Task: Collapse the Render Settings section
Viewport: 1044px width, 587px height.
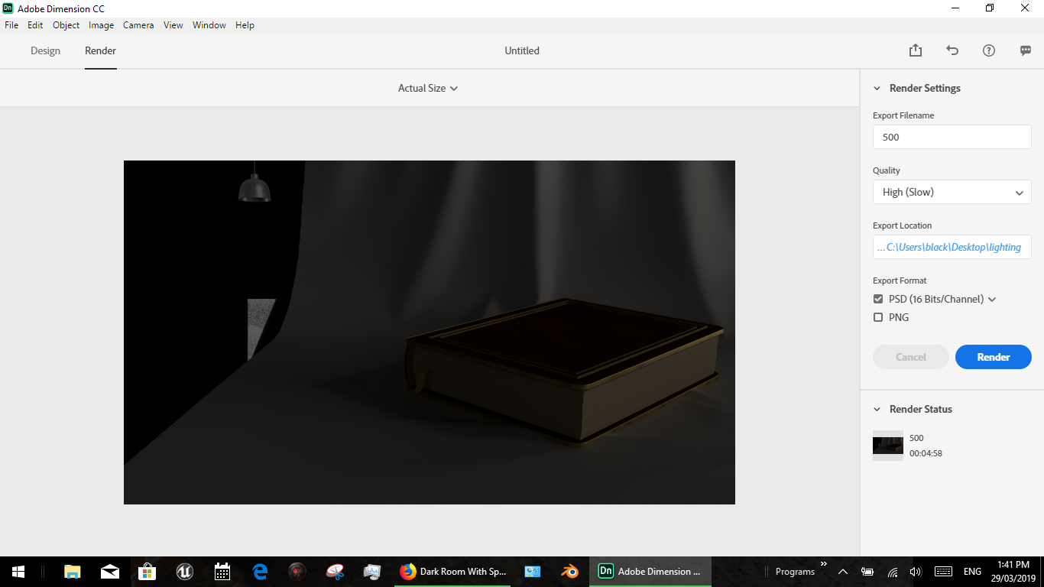Action: (x=877, y=88)
